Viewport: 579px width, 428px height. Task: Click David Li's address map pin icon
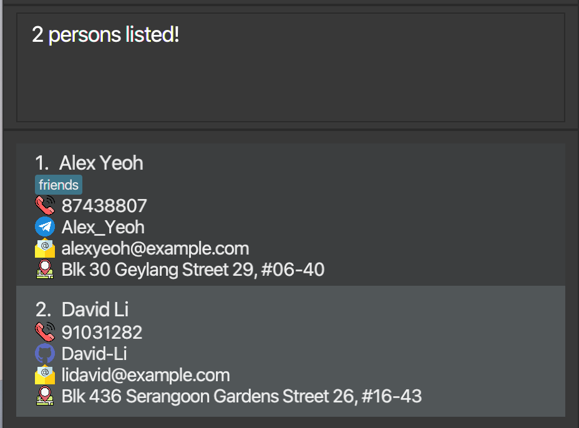(45, 396)
